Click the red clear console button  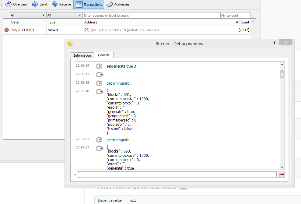click(281, 174)
